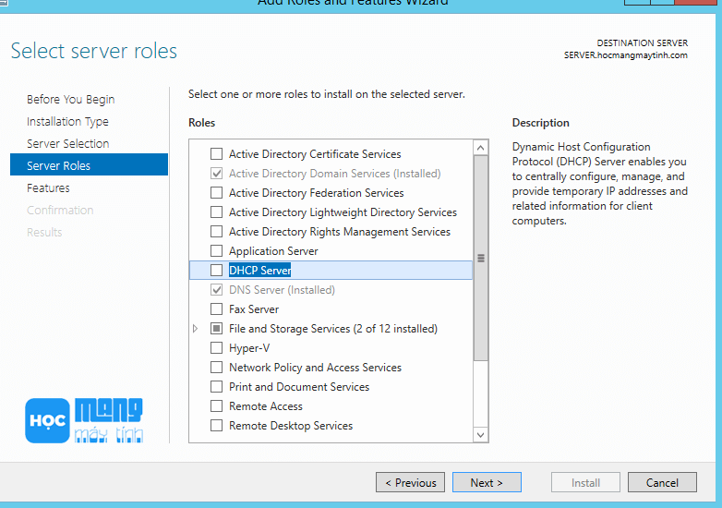Check Active Directory Certificate Services checkbox
Image resolution: width=722 pixels, height=508 pixels.
click(x=216, y=153)
